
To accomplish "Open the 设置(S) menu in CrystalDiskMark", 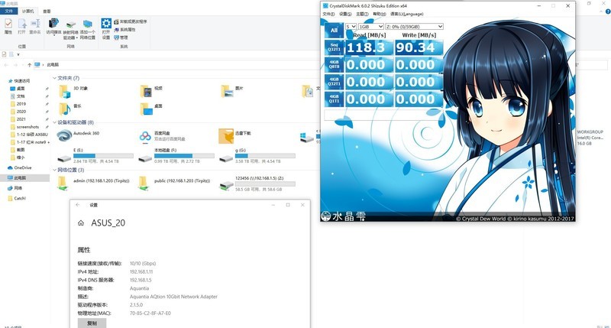I will point(345,14).
